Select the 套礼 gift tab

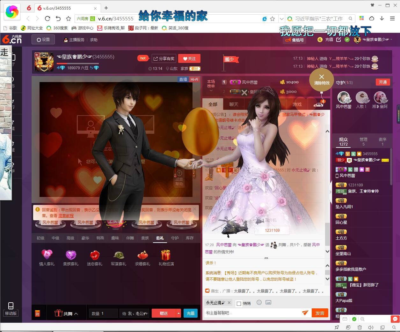160,238
